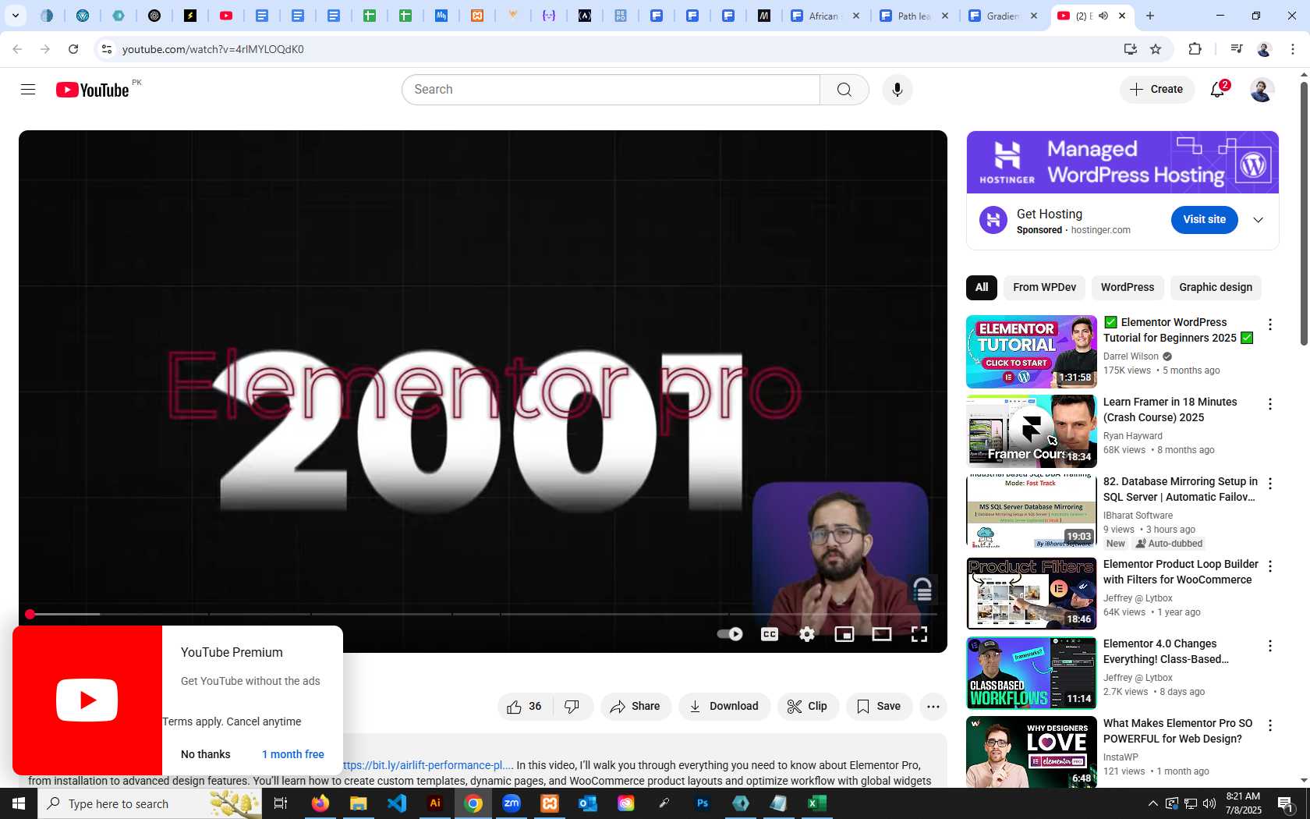Open Visual Studio Code from taskbar
Viewport: 1310px width, 819px height.
397,803
